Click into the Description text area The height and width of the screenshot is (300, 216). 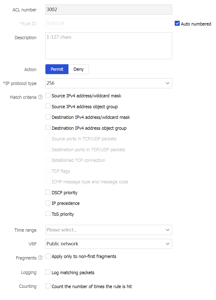coord(109,46)
